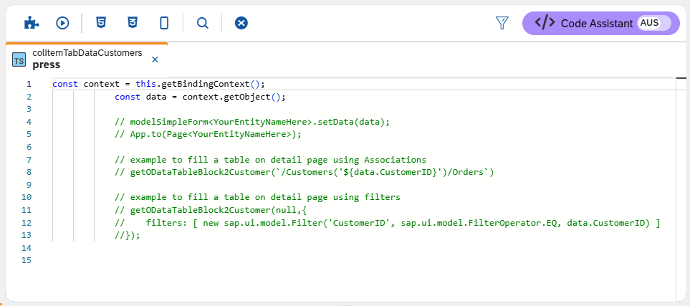Click the editor vertical scrollbar
Image resolution: width=690 pixels, height=306 pixels.
click(x=681, y=189)
